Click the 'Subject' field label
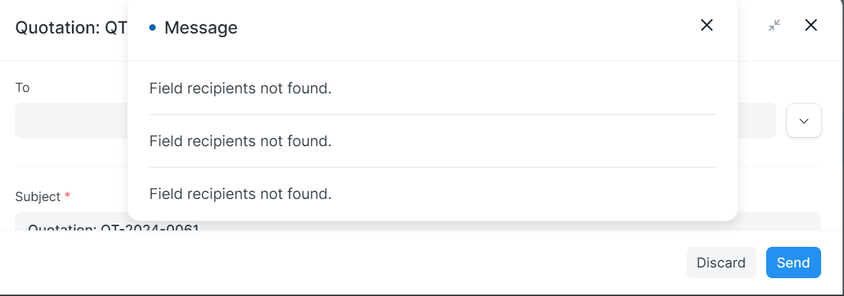Image resolution: width=844 pixels, height=296 pixels. (x=38, y=197)
